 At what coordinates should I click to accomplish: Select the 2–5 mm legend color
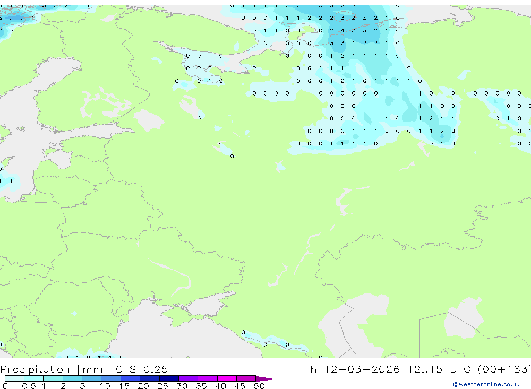(x=72, y=378)
